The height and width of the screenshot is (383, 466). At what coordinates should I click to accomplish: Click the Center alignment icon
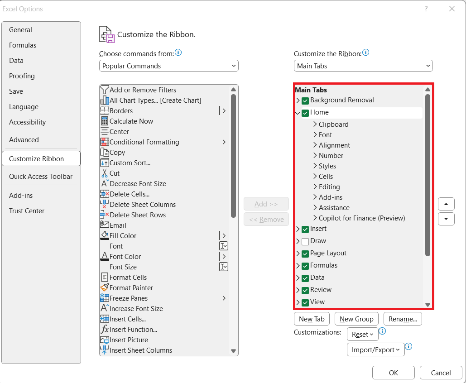(104, 131)
